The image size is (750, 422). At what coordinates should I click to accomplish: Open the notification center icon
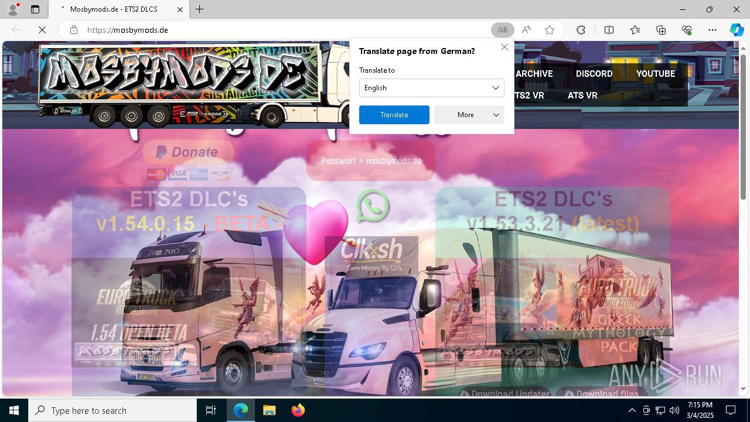coord(731,410)
